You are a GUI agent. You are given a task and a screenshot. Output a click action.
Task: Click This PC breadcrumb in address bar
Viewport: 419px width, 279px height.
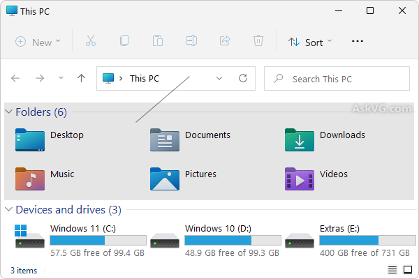point(145,79)
